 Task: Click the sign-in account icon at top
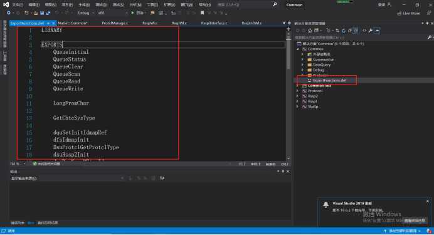coord(389,4)
